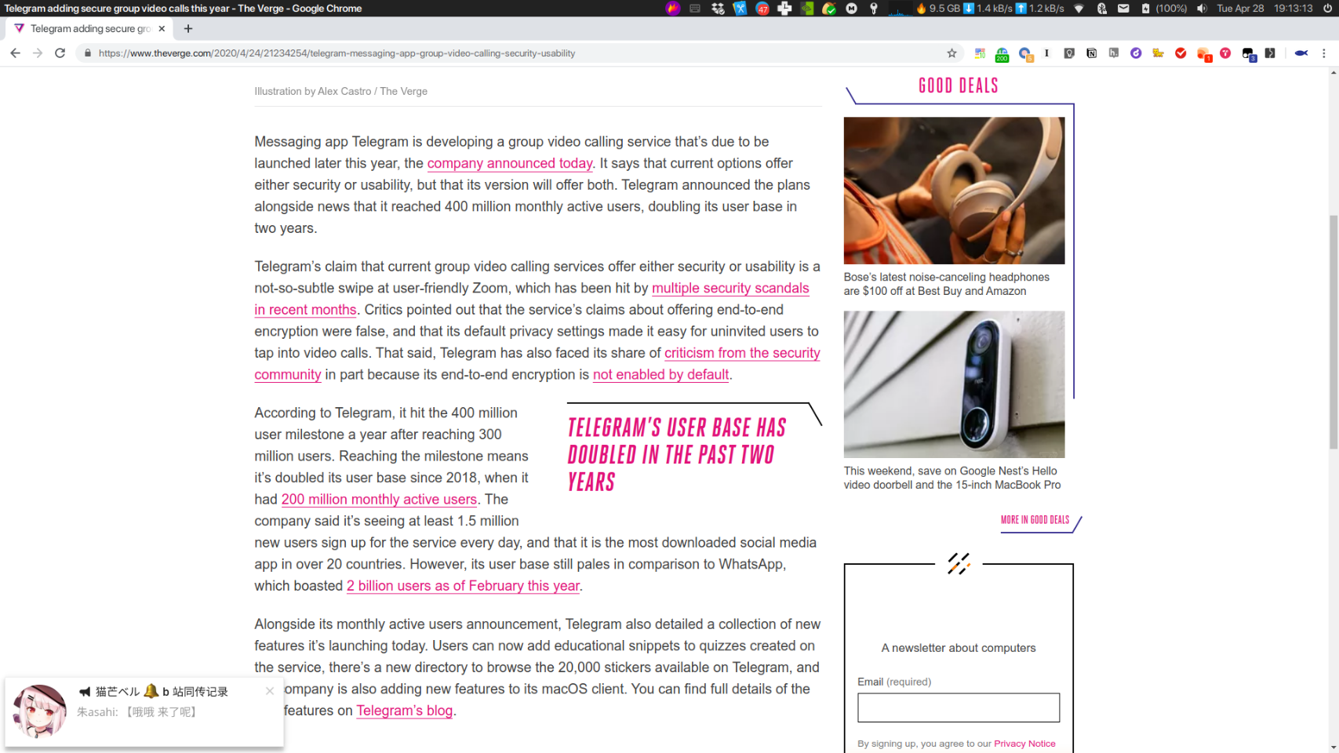Bookmark this page with the star
The width and height of the screenshot is (1339, 753).
[x=951, y=53]
